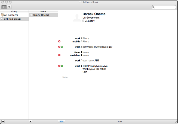
Task: Click the card icon beside Barack Obama
Action: point(31,15)
